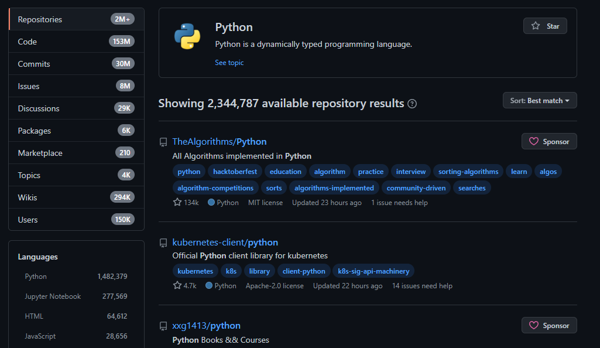Viewport: 600px width, 348px height.
Task: Click python tag under TheAlgorithms/Python
Action: point(189,172)
